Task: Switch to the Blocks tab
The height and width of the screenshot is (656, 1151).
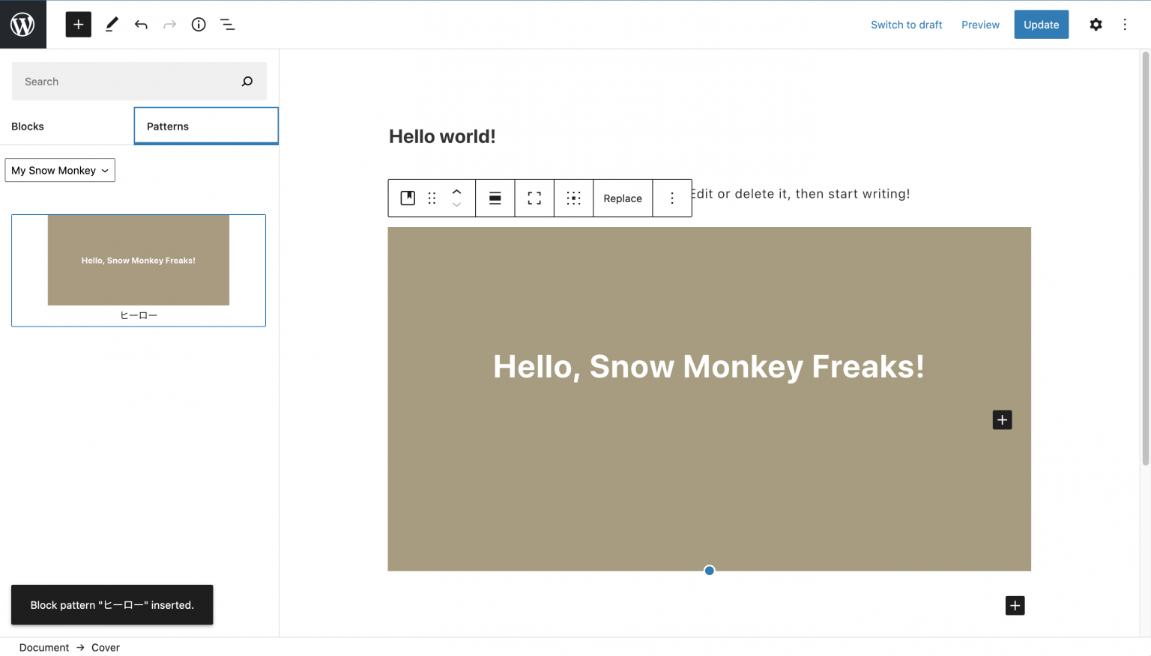Action: point(28,126)
